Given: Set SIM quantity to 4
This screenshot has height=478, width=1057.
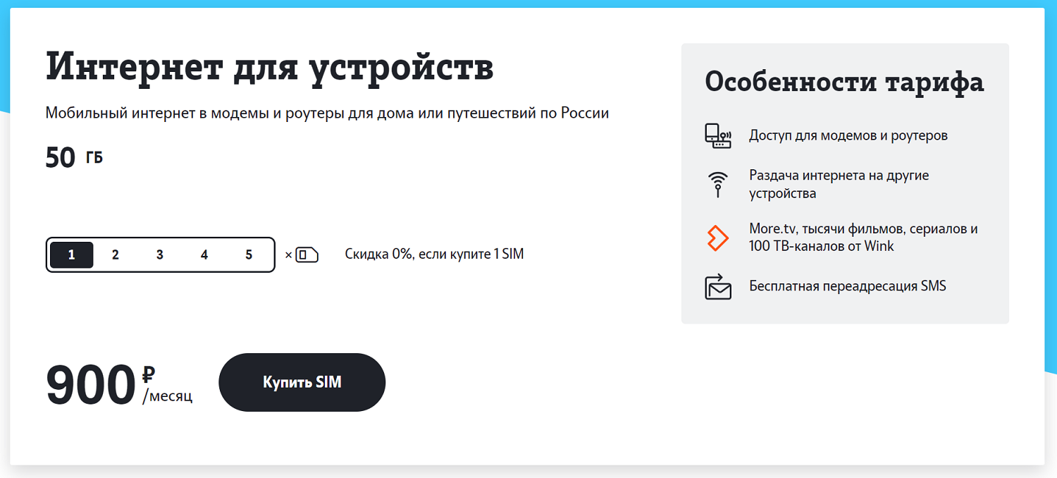Looking at the screenshot, I should tap(204, 255).
